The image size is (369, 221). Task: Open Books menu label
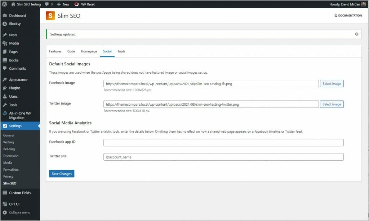(14, 60)
